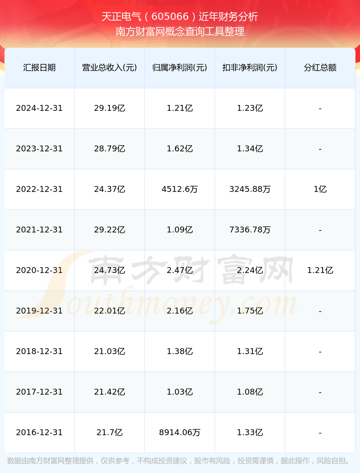This screenshot has width=360, height=473.
Task: Click the disclaimer text at bottom
Action: (x=180, y=461)
